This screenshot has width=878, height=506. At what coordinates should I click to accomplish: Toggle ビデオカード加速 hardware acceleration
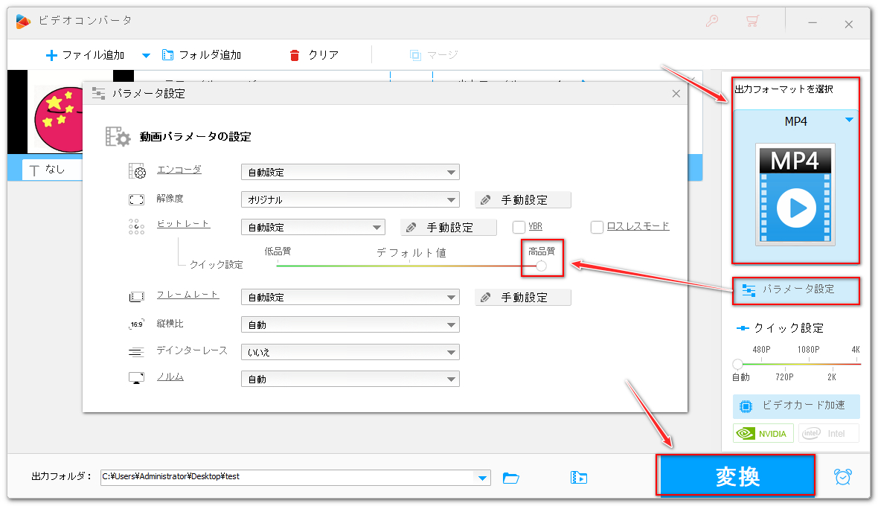(x=795, y=406)
